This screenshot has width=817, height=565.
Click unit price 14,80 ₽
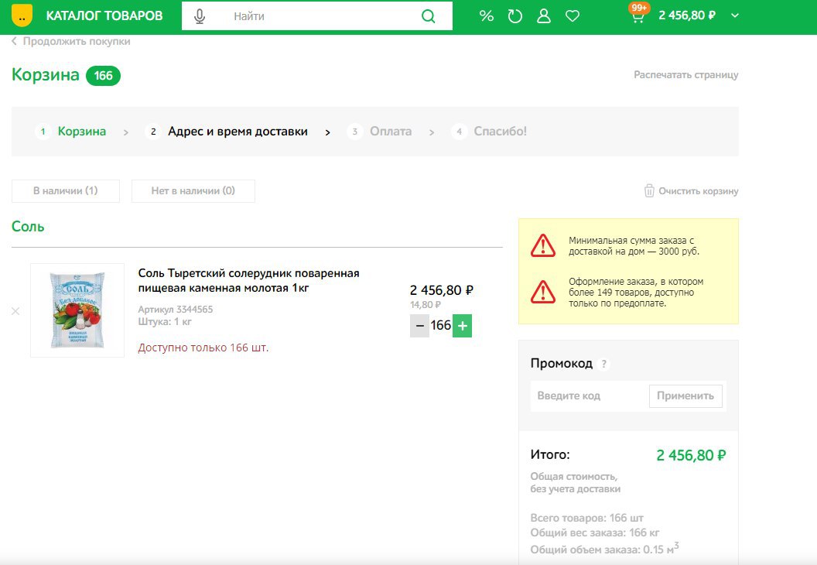click(426, 304)
